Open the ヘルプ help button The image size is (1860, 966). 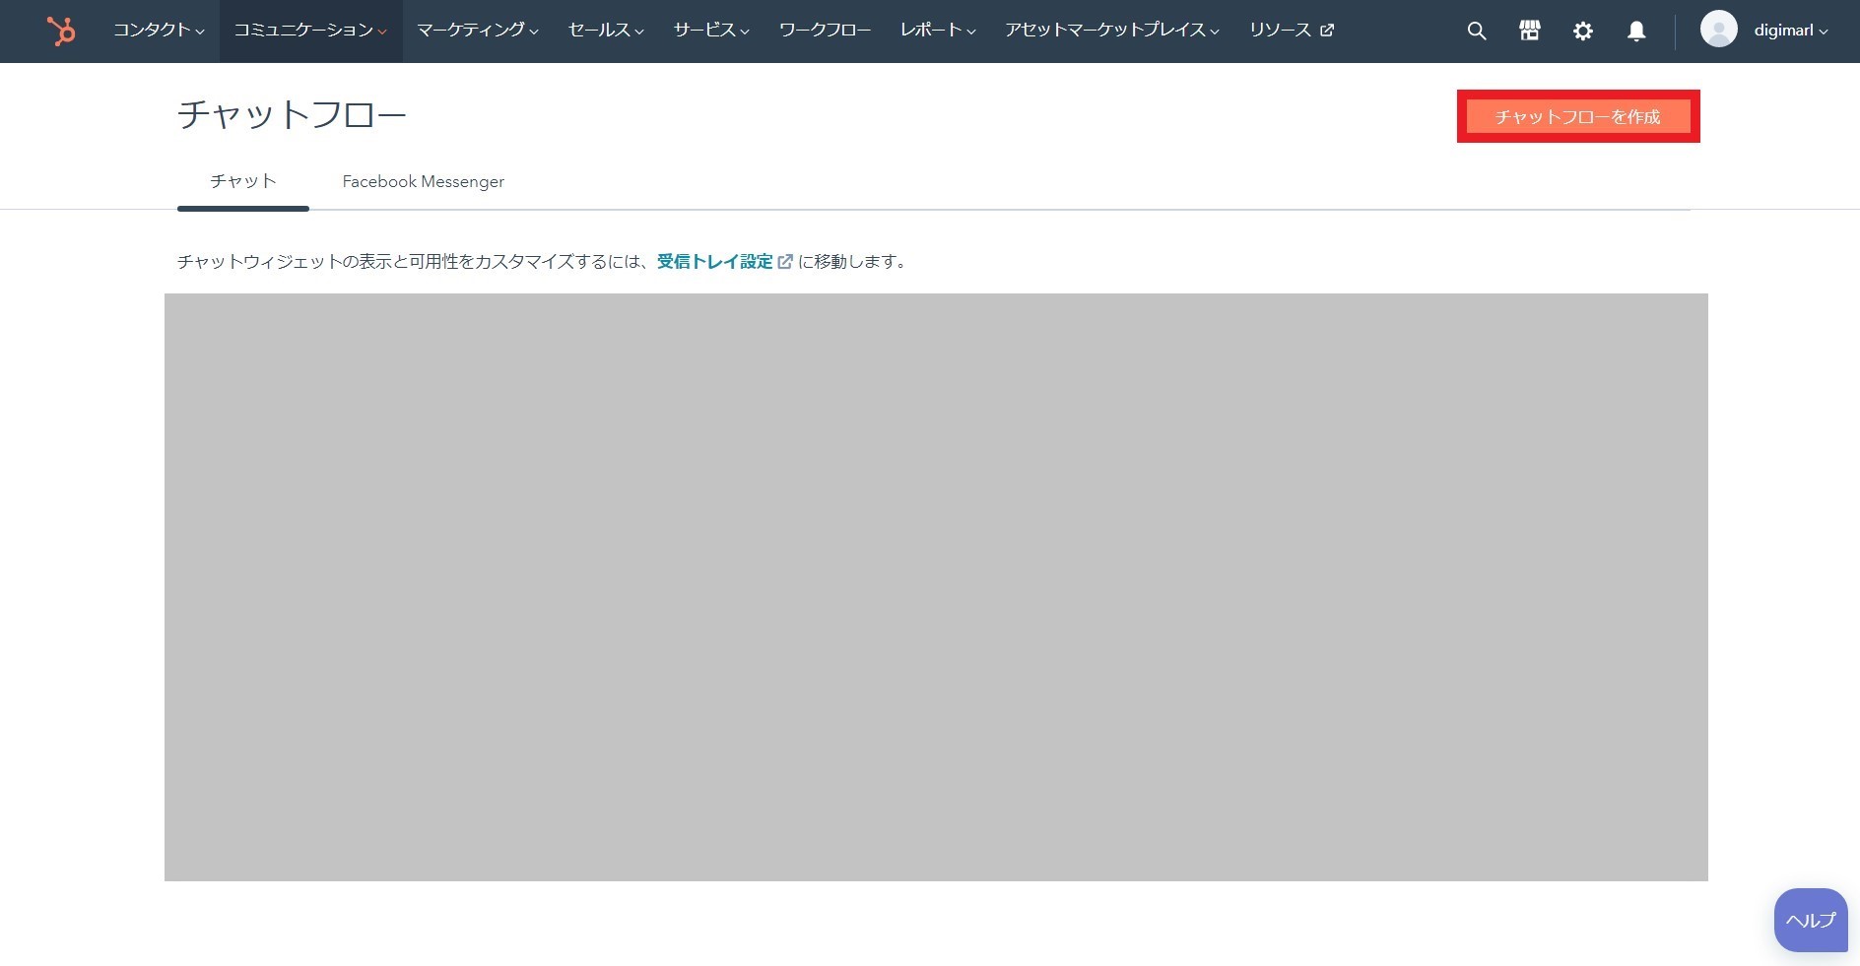tap(1811, 920)
